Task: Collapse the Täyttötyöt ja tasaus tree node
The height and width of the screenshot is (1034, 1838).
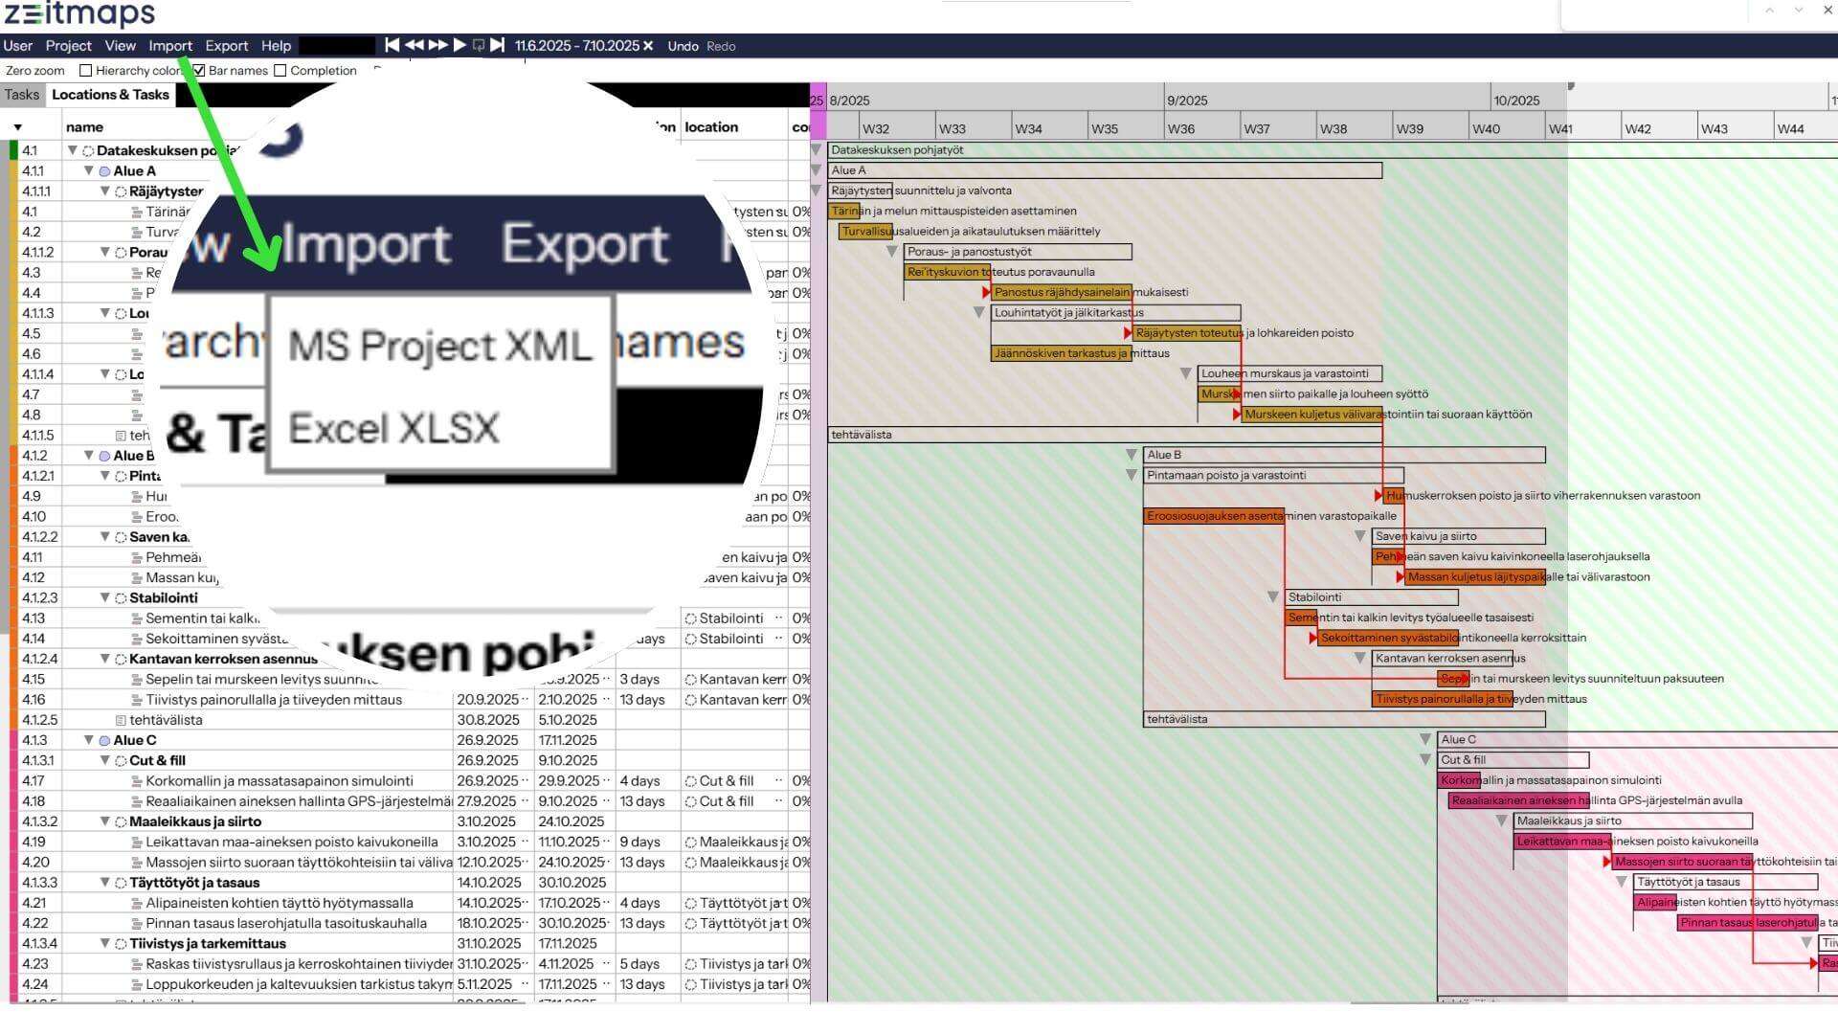Action: tap(104, 883)
